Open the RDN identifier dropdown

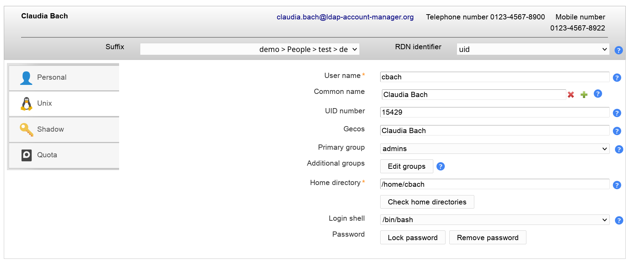click(x=532, y=49)
